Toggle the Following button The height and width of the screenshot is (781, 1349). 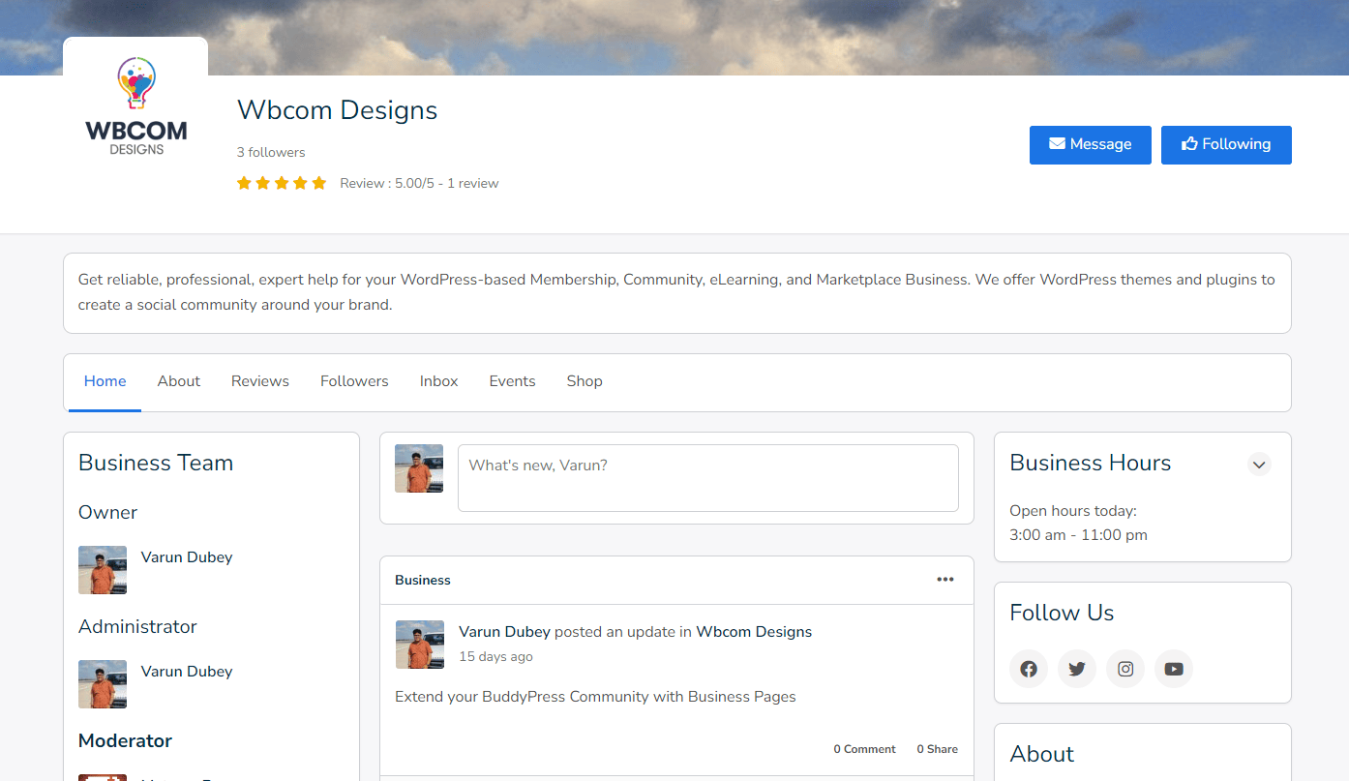(1226, 145)
